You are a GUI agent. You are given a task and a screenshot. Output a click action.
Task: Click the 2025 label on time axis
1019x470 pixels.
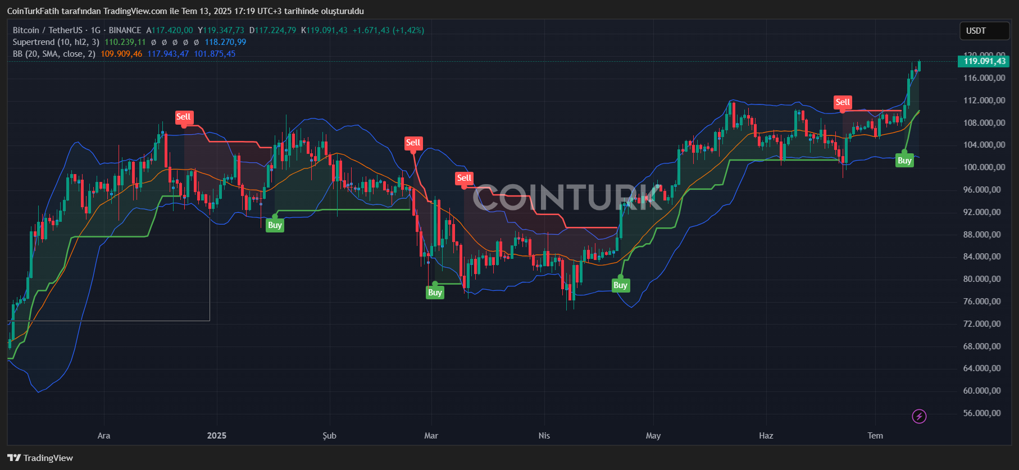point(217,436)
